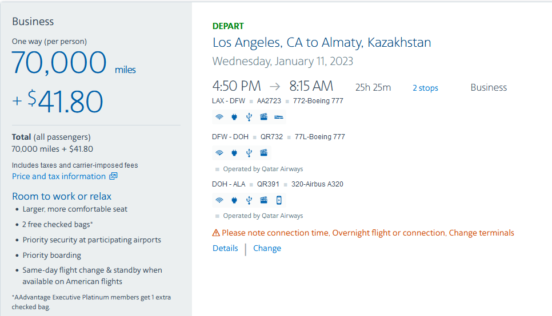Click the '70,000' miles price

click(x=59, y=63)
